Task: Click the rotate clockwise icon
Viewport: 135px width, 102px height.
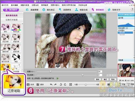Action: (x=65, y=85)
